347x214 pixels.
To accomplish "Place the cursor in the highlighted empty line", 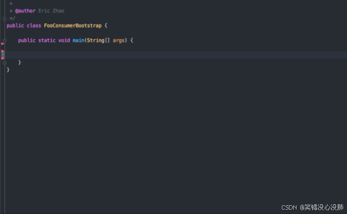I will (x=176, y=55).
